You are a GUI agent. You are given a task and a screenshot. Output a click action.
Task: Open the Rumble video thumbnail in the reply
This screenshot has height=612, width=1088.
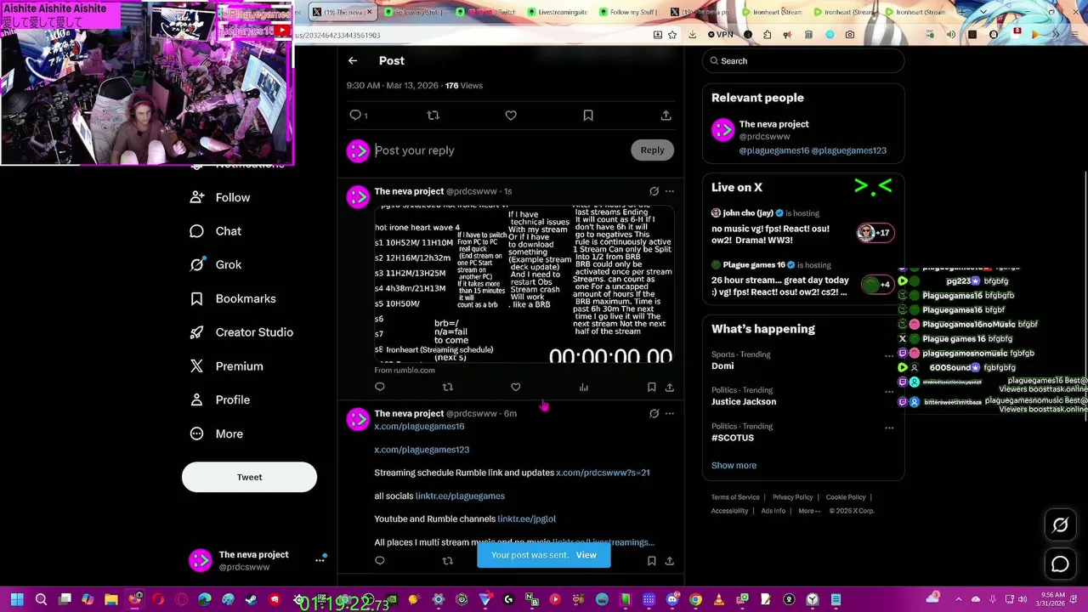[x=524, y=285]
